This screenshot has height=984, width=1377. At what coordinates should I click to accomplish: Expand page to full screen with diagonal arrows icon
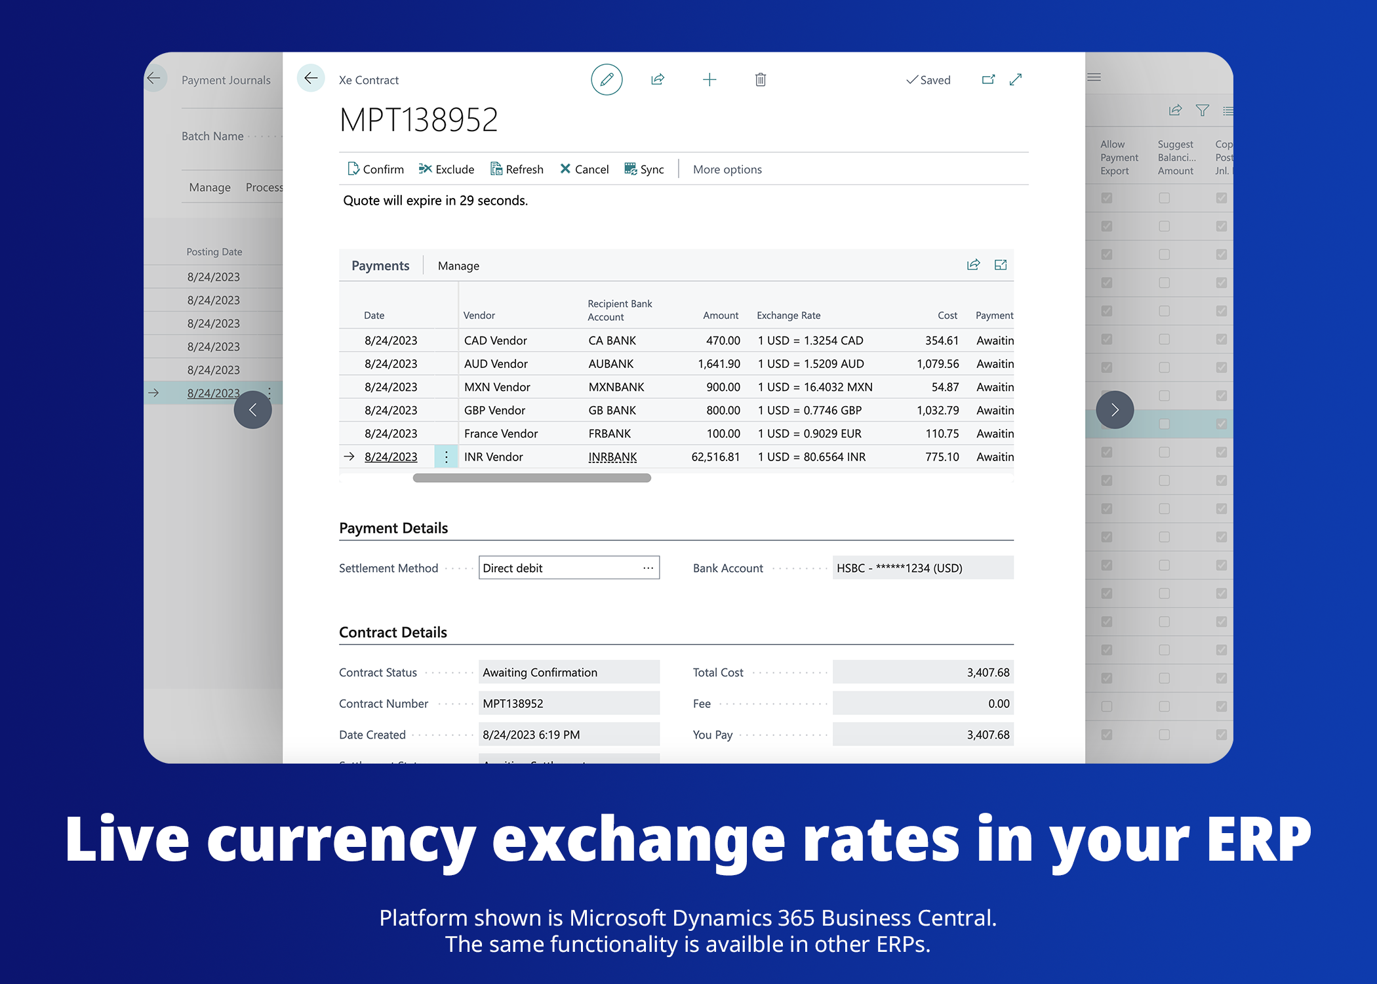coord(1016,79)
